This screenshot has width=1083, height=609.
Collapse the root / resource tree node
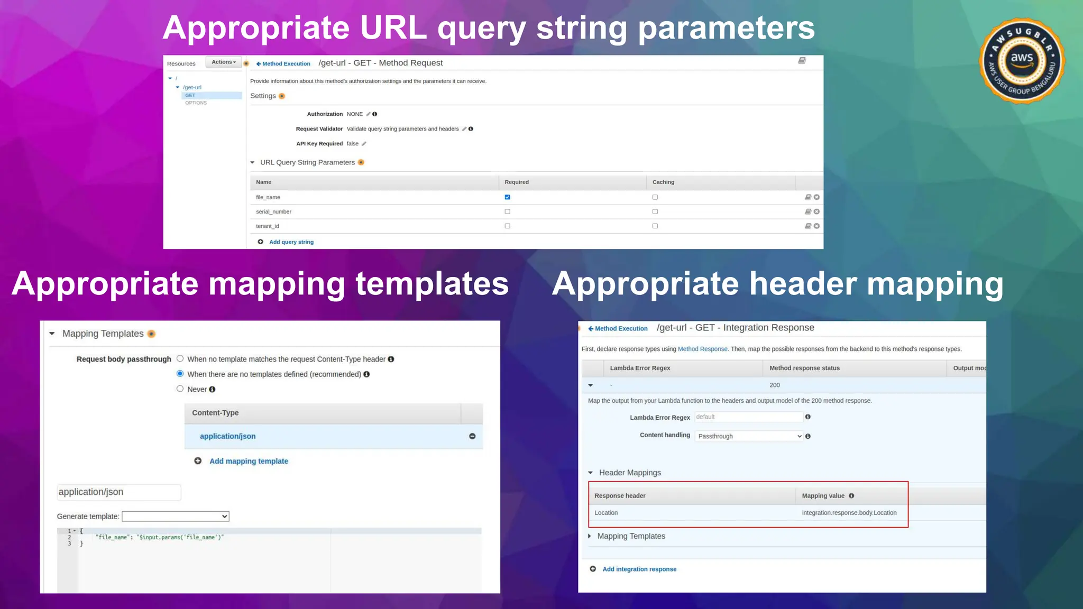click(170, 78)
